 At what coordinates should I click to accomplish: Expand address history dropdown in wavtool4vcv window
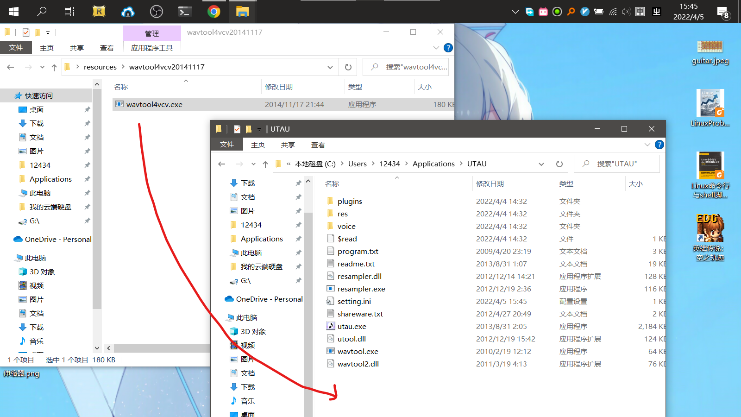coord(330,67)
